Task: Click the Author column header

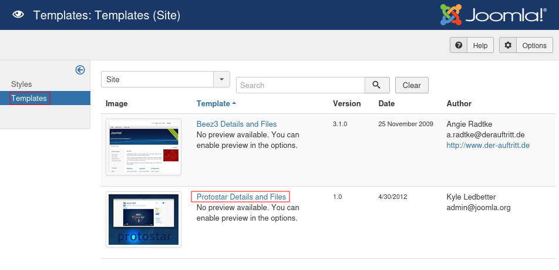Action: pos(459,104)
